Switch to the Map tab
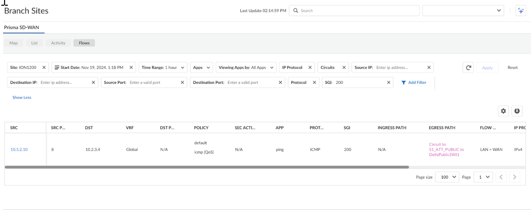531x210 pixels. click(x=14, y=43)
